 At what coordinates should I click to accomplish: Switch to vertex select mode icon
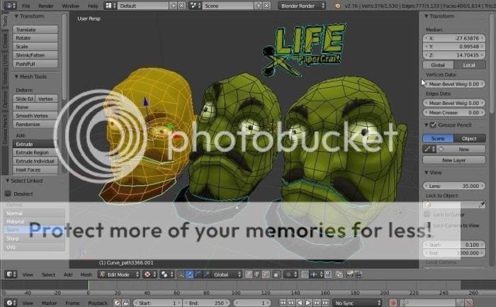pos(249,274)
